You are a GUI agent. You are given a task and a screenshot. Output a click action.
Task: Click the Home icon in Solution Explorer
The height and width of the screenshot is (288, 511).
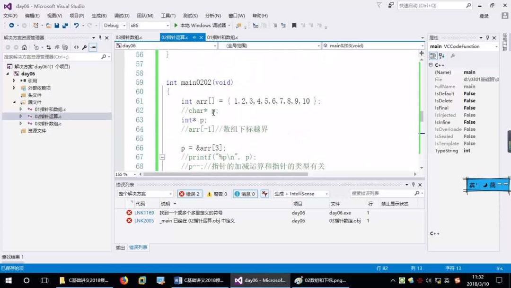25,47
